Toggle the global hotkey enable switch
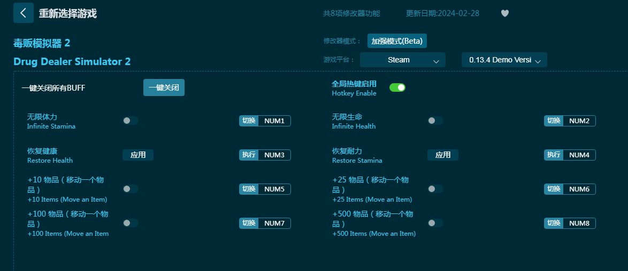Image resolution: width=628 pixels, height=271 pixels. point(397,87)
